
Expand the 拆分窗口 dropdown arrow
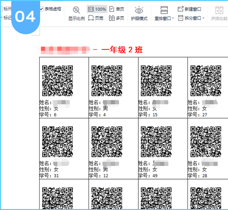tap(204, 18)
